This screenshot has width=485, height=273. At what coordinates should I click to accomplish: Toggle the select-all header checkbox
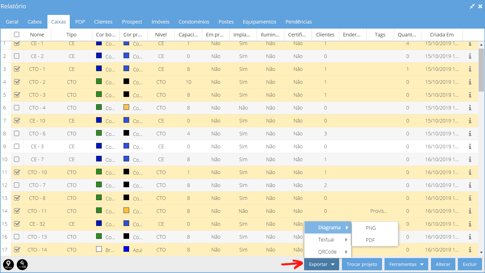[x=17, y=34]
